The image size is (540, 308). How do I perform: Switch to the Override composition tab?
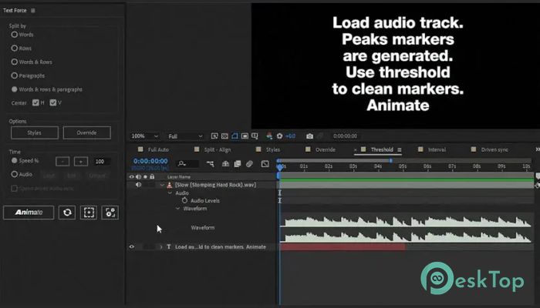pos(326,149)
